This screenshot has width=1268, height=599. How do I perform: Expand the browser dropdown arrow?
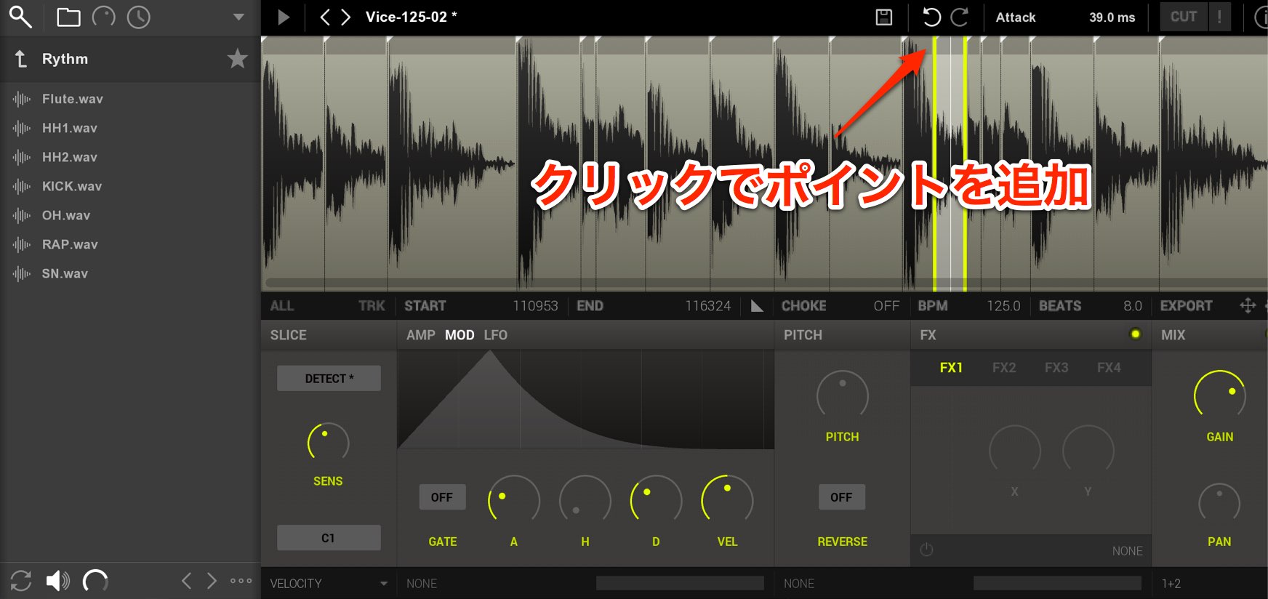238,17
